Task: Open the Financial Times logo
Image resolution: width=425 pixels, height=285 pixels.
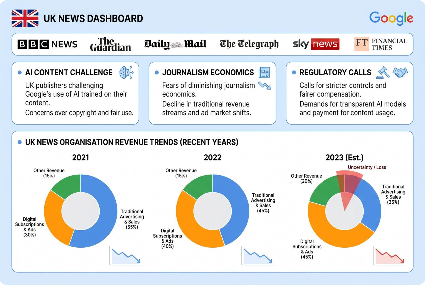Action: click(381, 44)
